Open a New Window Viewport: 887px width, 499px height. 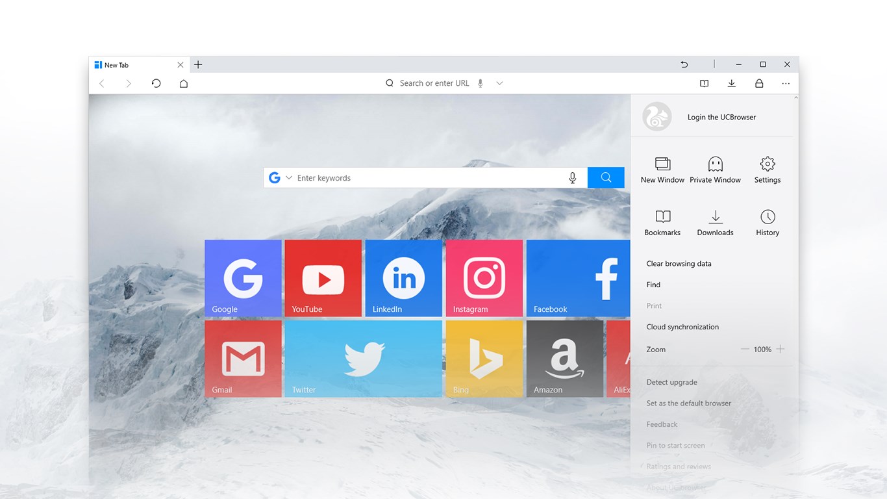click(662, 170)
